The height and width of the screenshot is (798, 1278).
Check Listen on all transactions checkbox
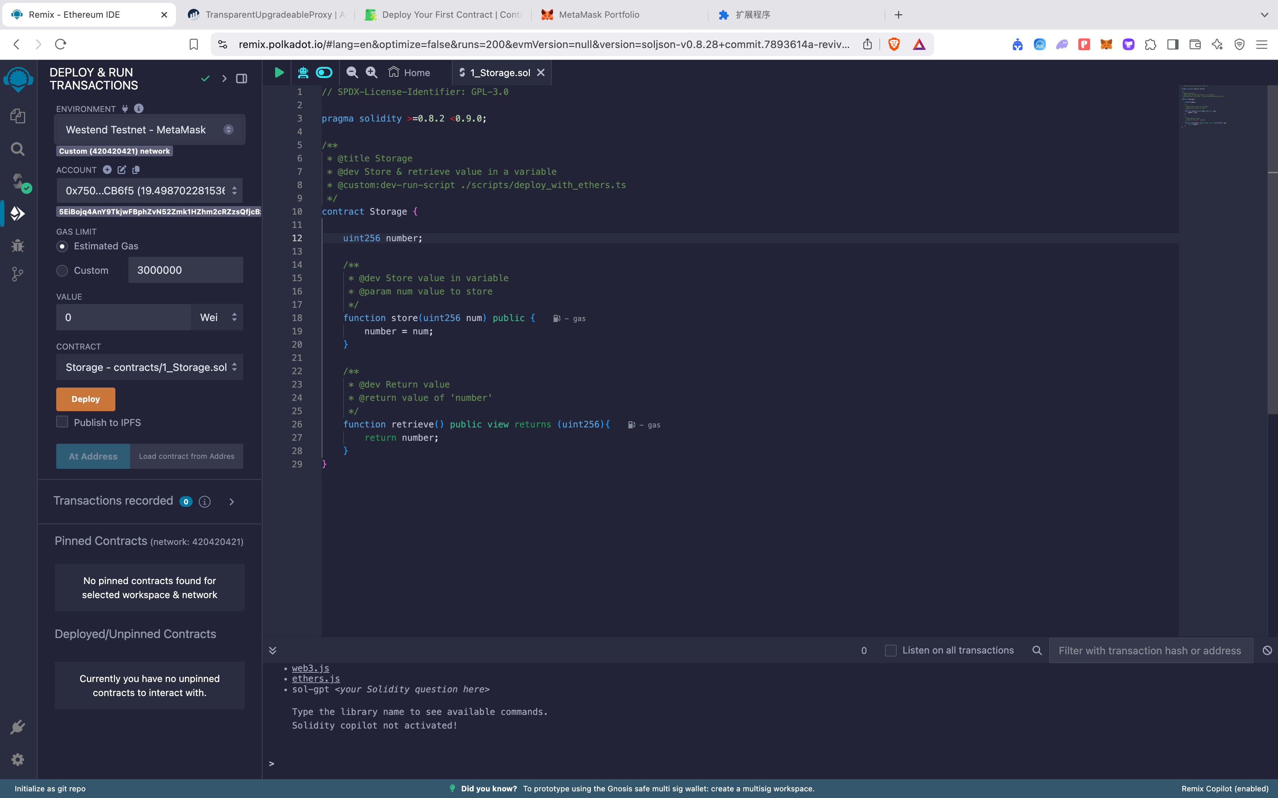click(890, 650)
